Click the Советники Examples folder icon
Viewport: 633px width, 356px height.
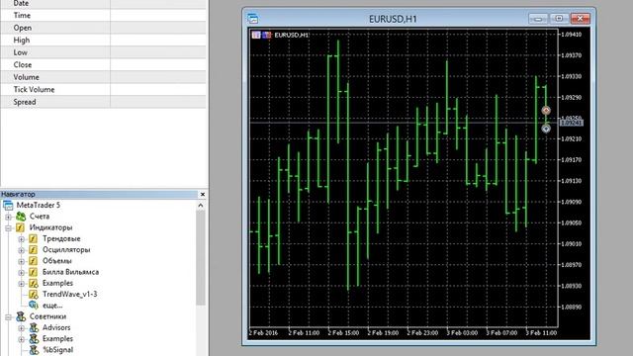pos(34,339)
